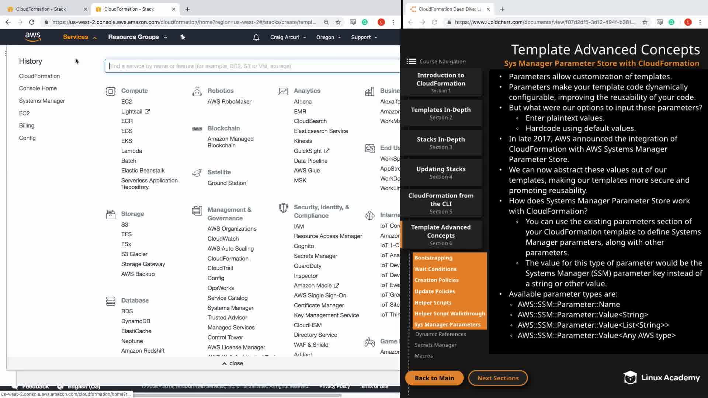
Task: Click the Robotics category robot icon
Action: pyautogui.click(x=197, y=91)
